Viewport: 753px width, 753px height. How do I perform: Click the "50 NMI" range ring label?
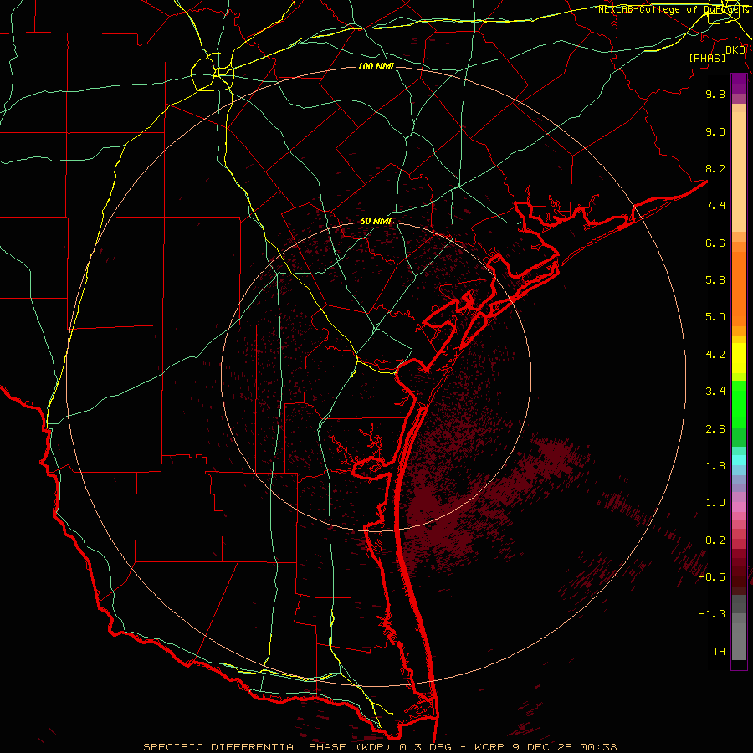376,221
